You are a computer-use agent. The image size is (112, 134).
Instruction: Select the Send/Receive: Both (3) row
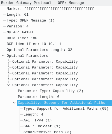[47, 132]
